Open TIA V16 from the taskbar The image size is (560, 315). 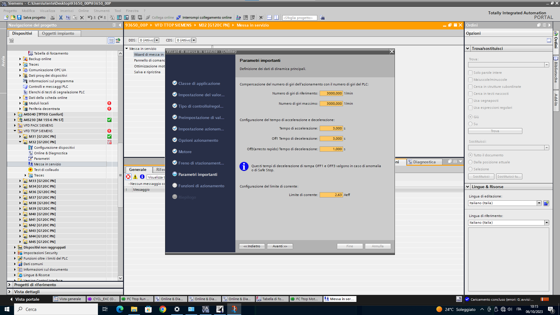[x=206, y=309]
